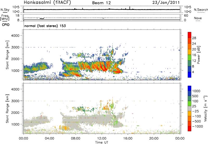This screenshot has height=144, width=208.
Task: Click the 08:00 time tick label
Action: point(76,139)
